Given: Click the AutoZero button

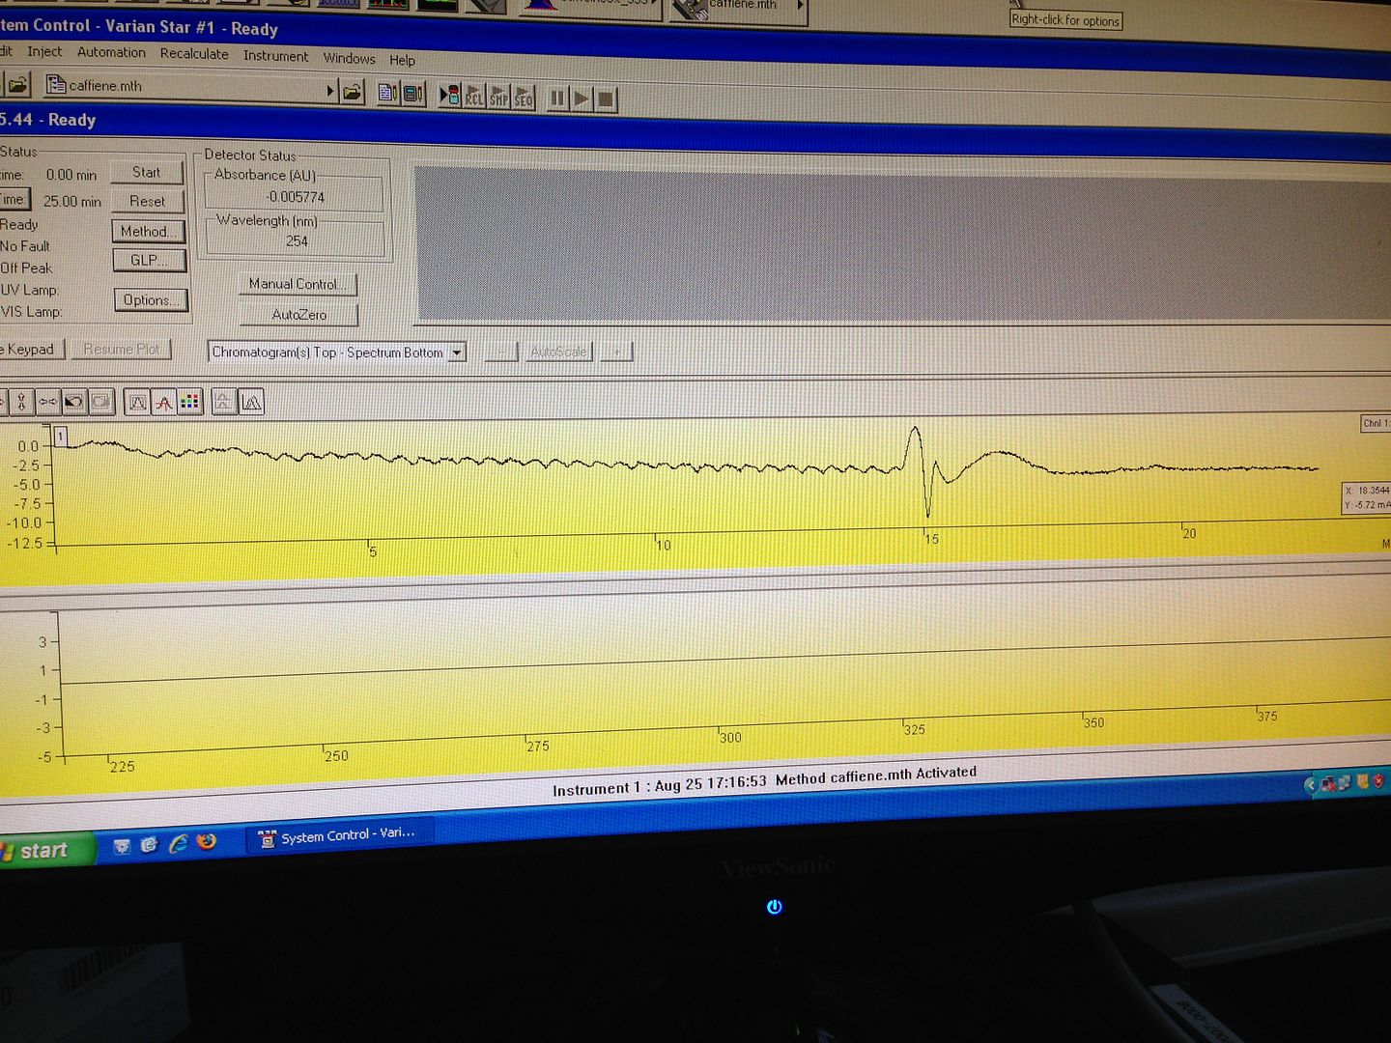Looking at the screenshot, I should 299,314.
